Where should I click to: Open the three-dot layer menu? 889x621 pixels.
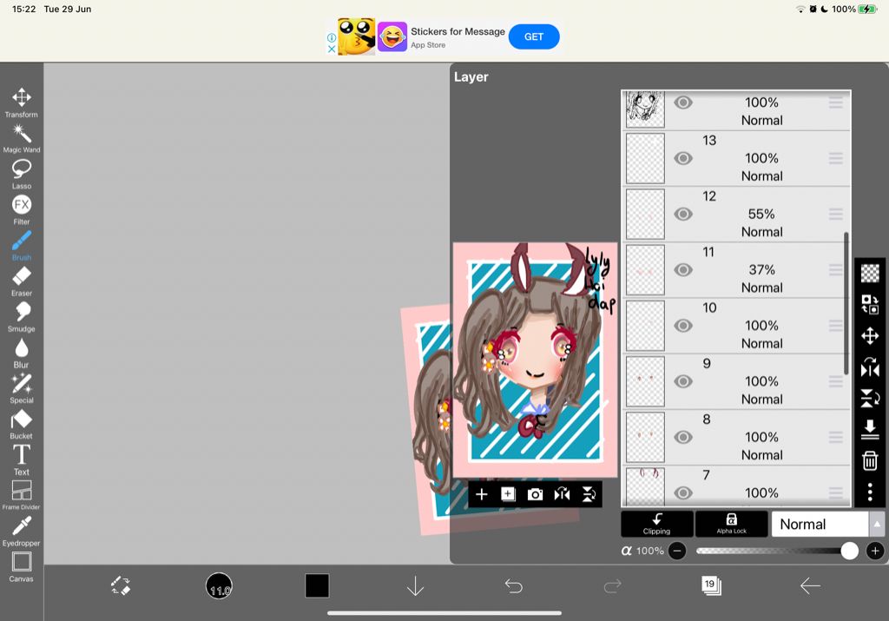pyautogui.click(x=870, y=492)
